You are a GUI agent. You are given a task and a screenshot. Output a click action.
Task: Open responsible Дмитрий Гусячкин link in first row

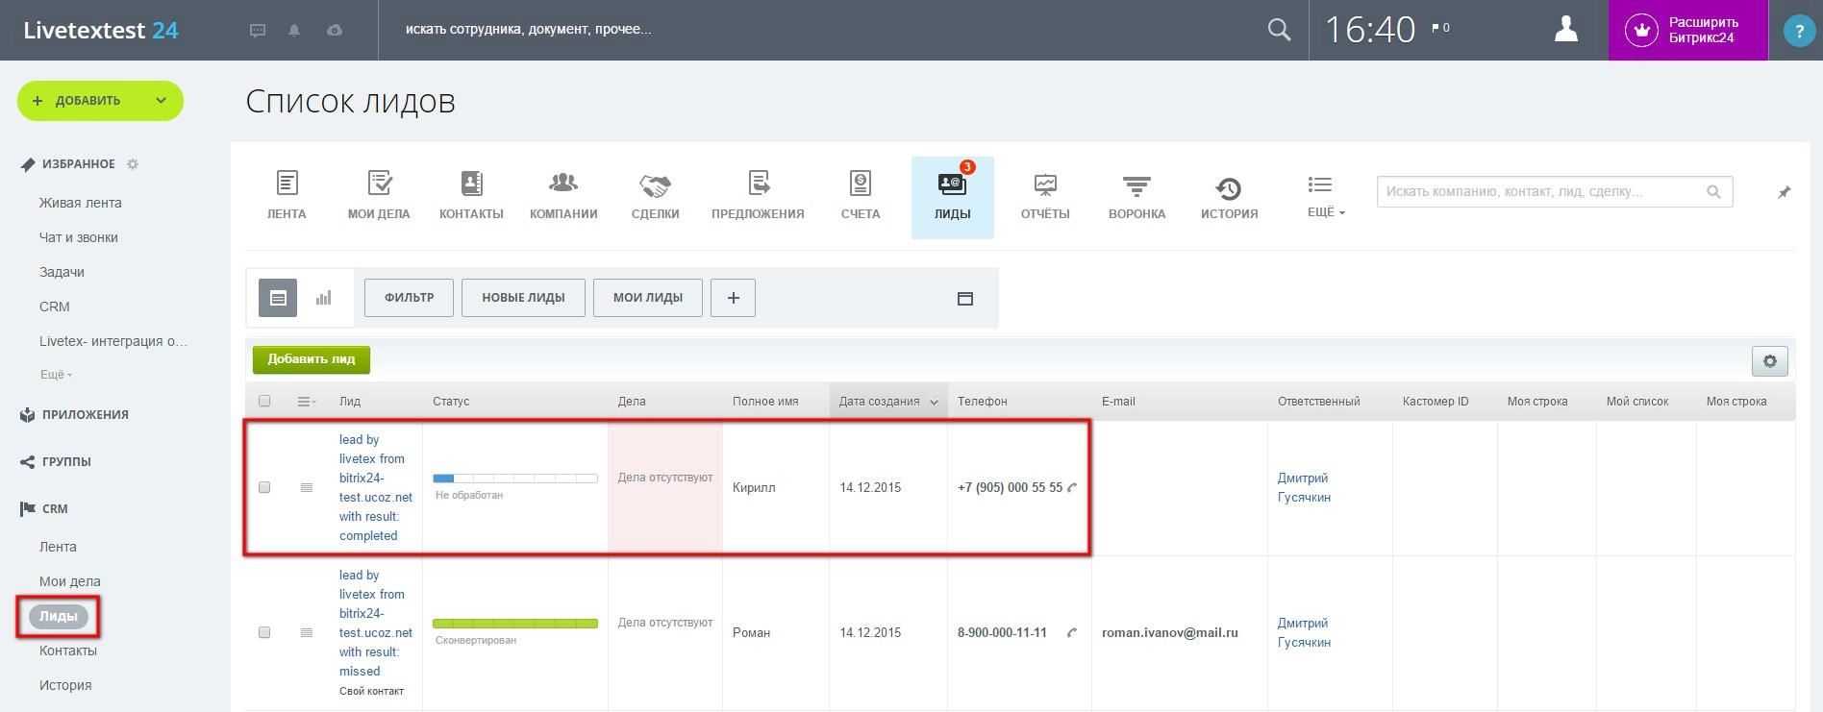click(1304, 487)
